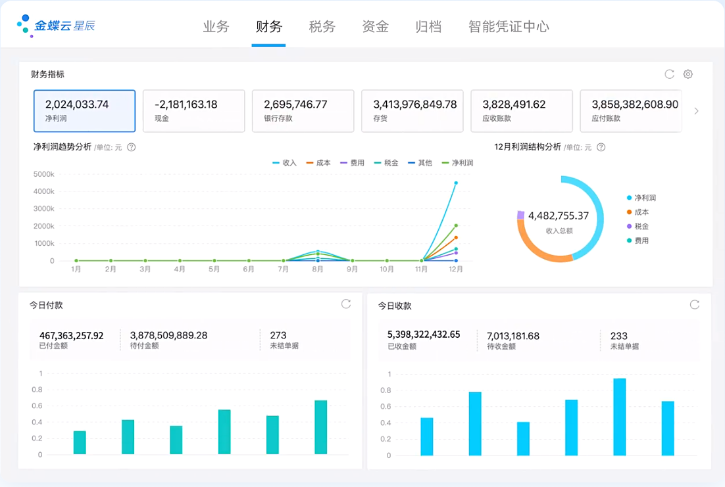The width and height of the screenshot is (725, 487).
Task: Click the purple 税金 donut segment
Action: 520,215
